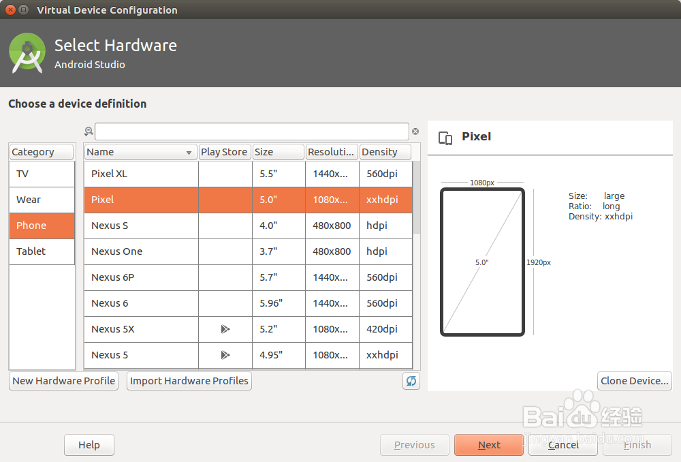
Task: Sort by the Density column header
Action: 385,152
